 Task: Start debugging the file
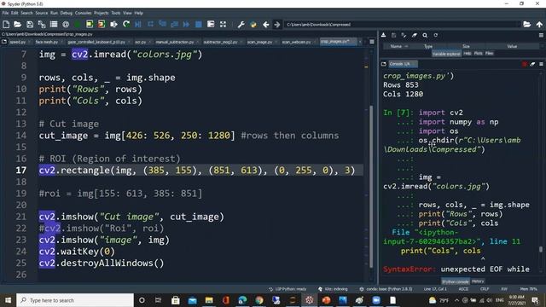pos(138,25)
